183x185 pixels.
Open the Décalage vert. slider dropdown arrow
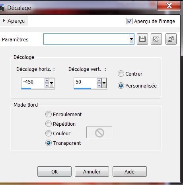click(104, 83)
